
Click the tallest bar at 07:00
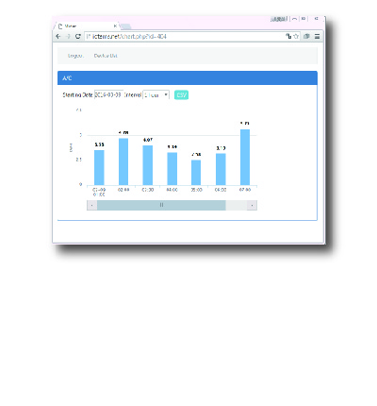245,157
